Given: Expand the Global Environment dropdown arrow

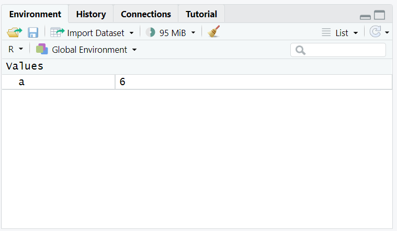Looking at the screenshot, I should tap(134, 50).
